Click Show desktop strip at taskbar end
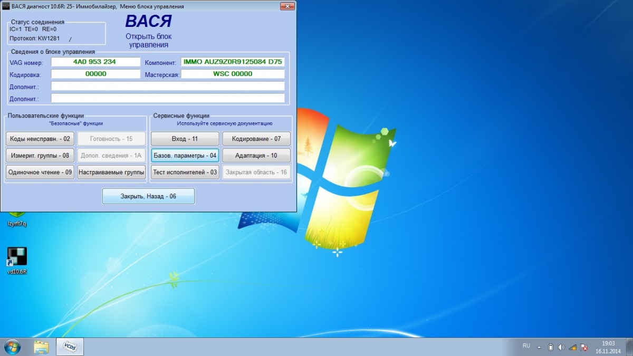Image resolution: width=633 pixels, height=356 pixels. [629, 347]
